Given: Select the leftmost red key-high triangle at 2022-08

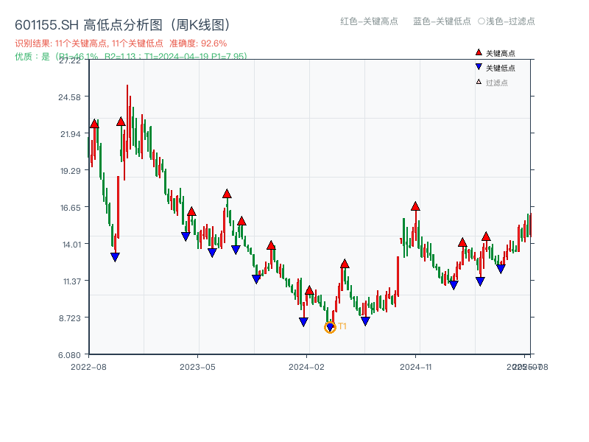Looking at the screenshot, I should click(94, 123).
